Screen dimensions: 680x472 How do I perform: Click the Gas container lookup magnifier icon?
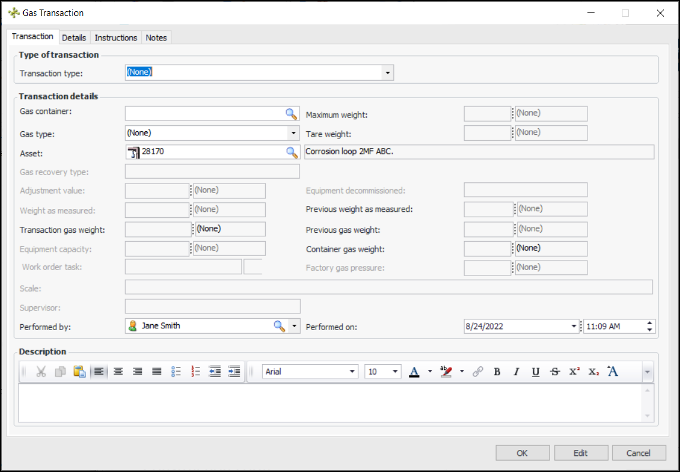[291, 114]
